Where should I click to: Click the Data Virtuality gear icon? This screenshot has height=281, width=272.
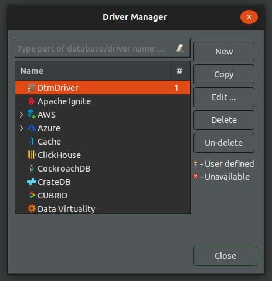click(32, 208)
